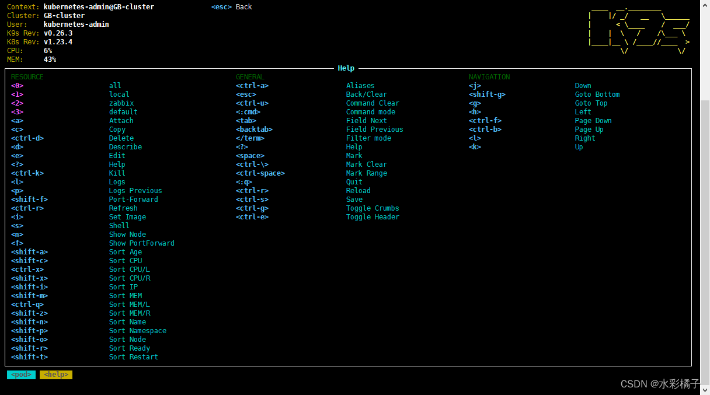The image size is (710, 395).
Task: Click the Sort Ready entry
Action: [x=130, y=348]
